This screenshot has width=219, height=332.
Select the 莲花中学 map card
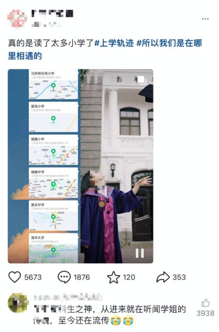[x=53, y=216]
